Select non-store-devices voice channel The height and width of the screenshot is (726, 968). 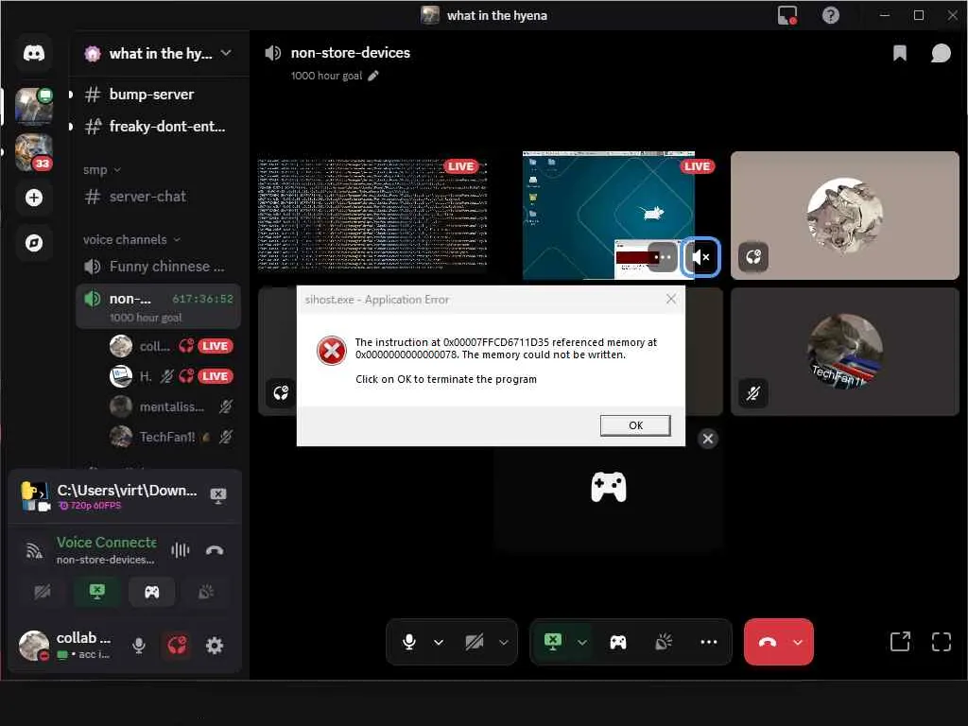pyautogui.click(x=159, y=307)
